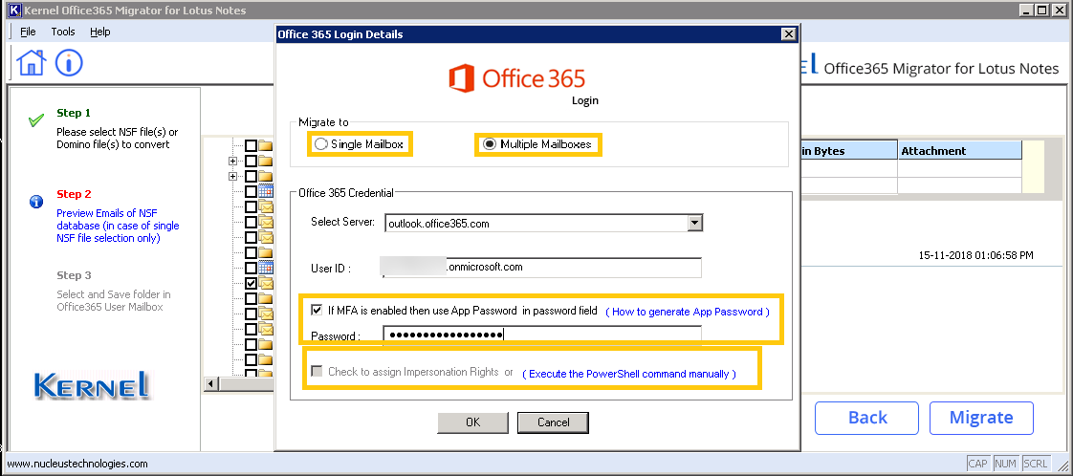
Task: Click the blue Info icon in the toolbar
Action: click(69, 63)
